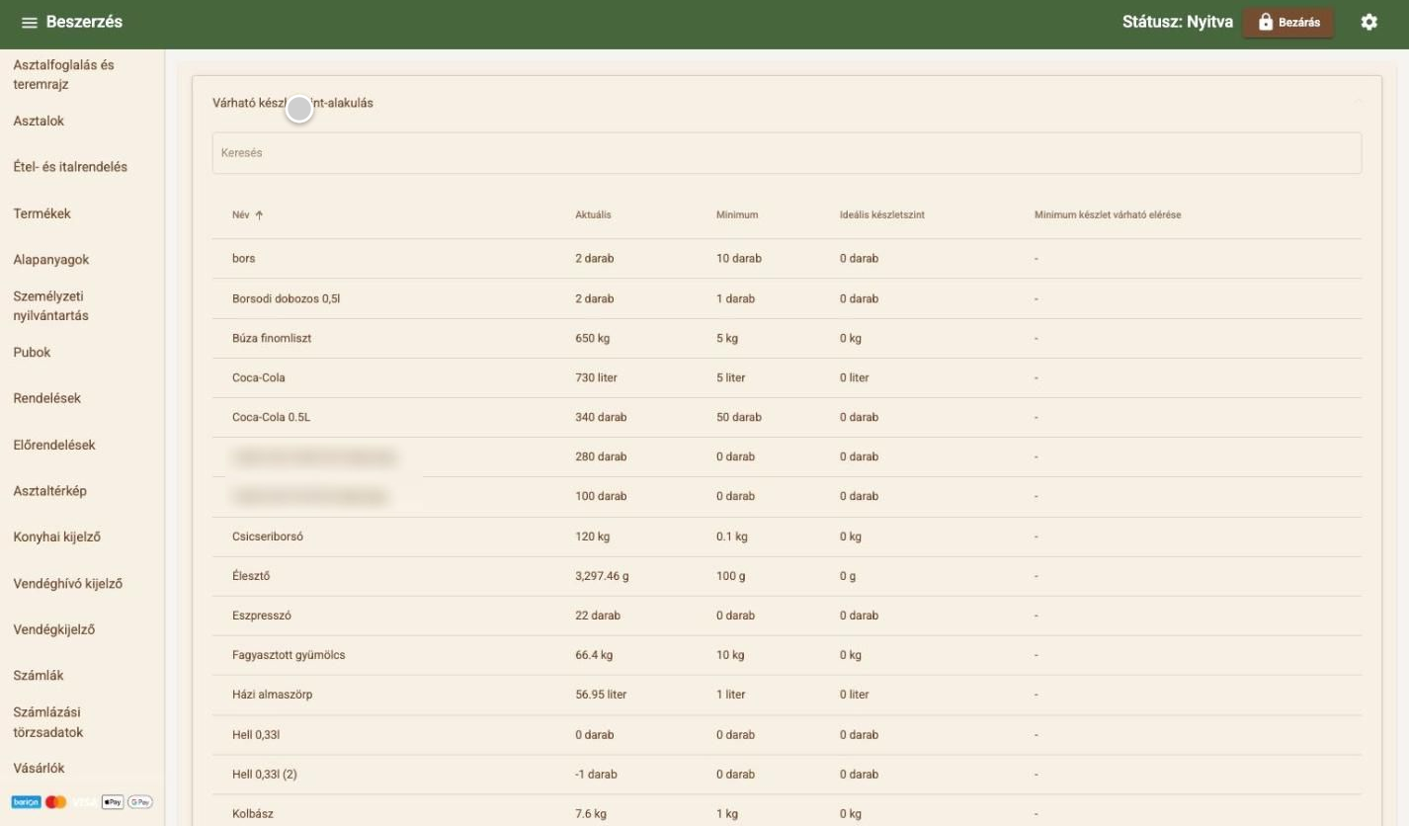Viewport: 1409px width, 826px height.
Task: Open the hamburger navigation menu
Action: click(x=30, y=23)
